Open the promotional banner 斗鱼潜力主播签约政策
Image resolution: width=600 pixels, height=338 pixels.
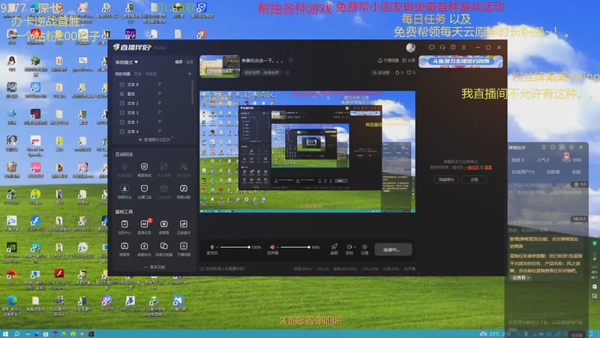[x=460, y=62]
